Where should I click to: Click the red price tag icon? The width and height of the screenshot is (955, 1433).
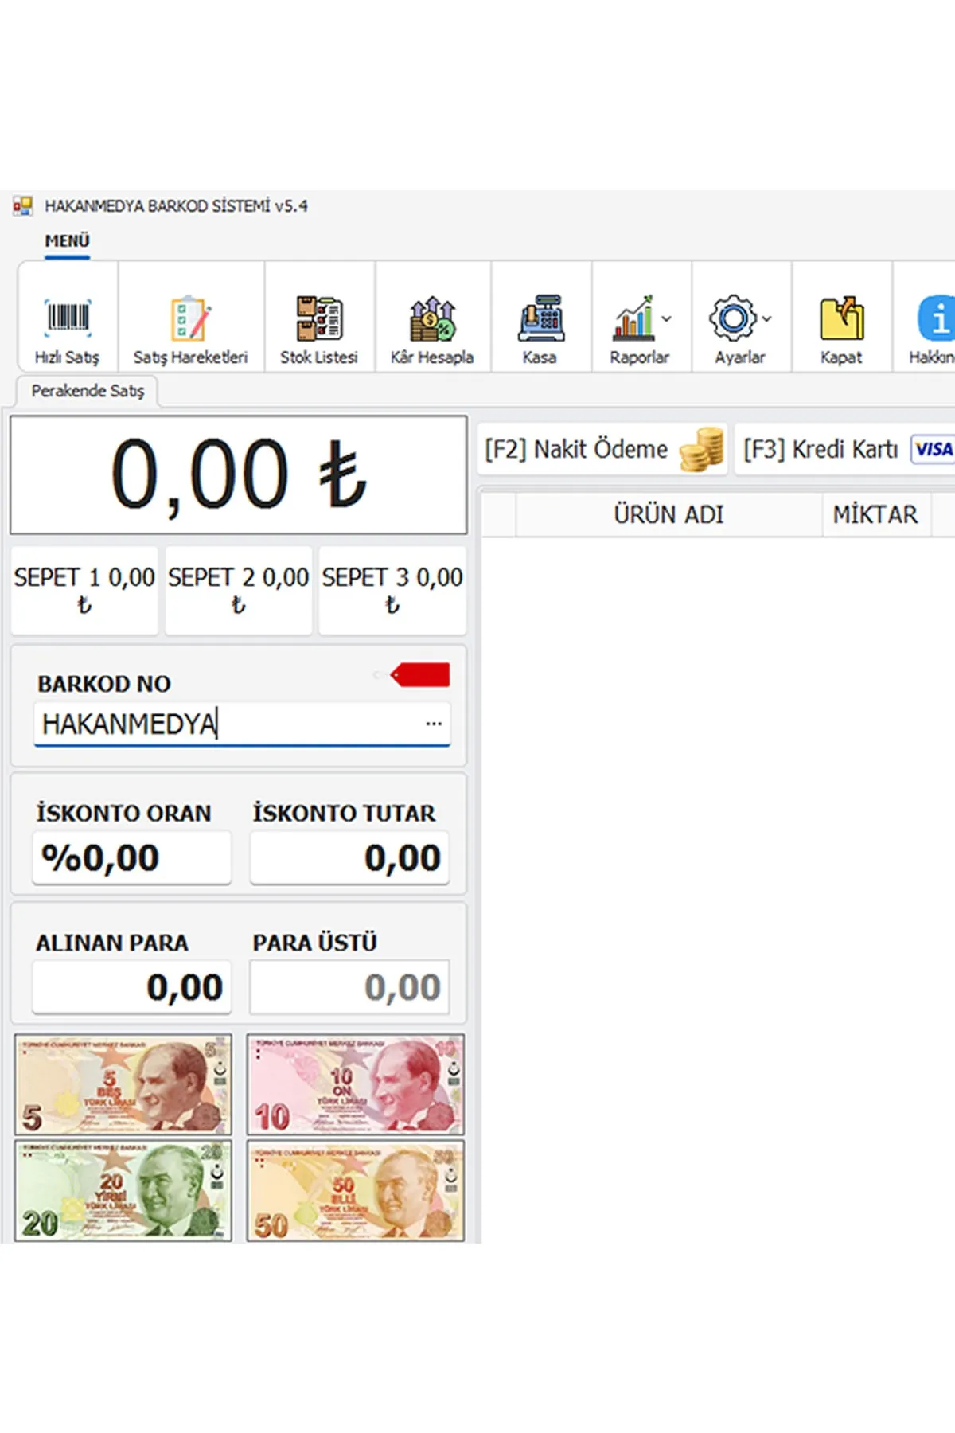click(420, 675)
